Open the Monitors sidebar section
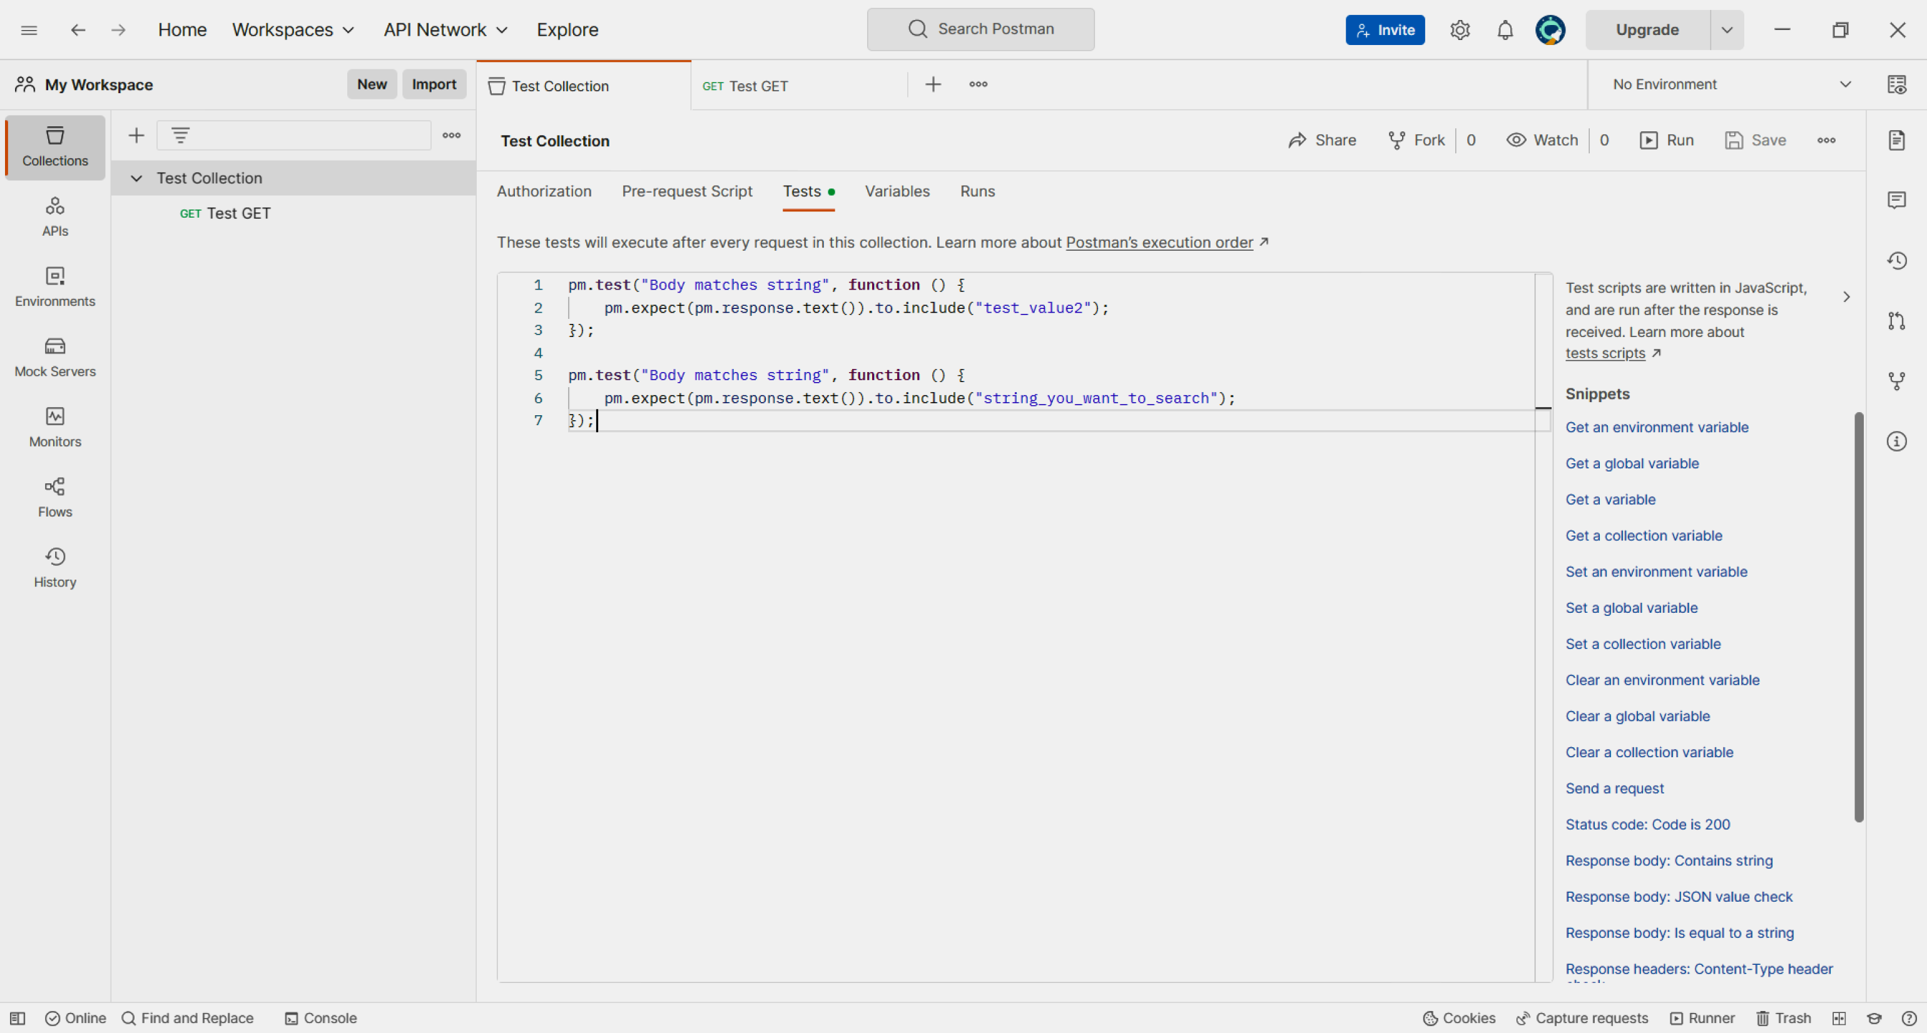This screenshot has height=1033, width=1927. (x=54, y=427)
